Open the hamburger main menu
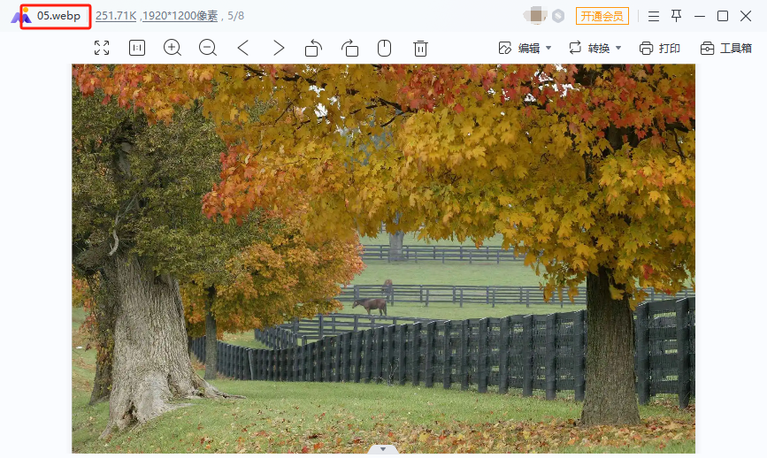The width and height of the screenshot is (767, 458). (x=654, y=16)
